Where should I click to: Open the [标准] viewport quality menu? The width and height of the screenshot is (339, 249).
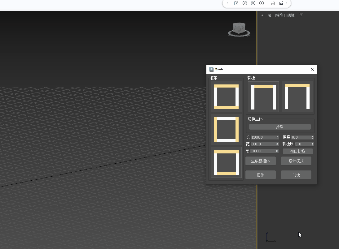280,15
